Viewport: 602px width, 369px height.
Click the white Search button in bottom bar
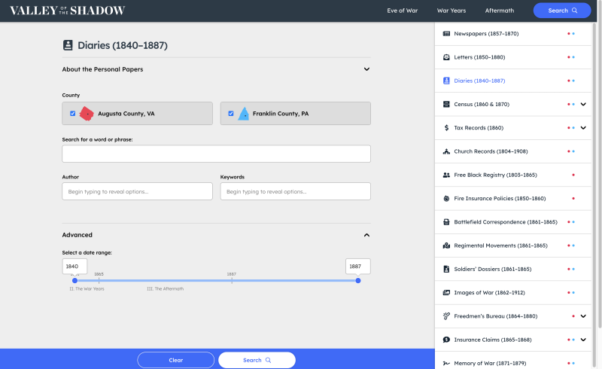[x=257, y=360]
